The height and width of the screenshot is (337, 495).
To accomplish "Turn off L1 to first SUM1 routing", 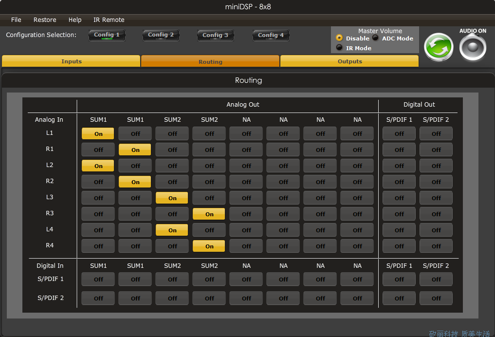I will [98, 133].
